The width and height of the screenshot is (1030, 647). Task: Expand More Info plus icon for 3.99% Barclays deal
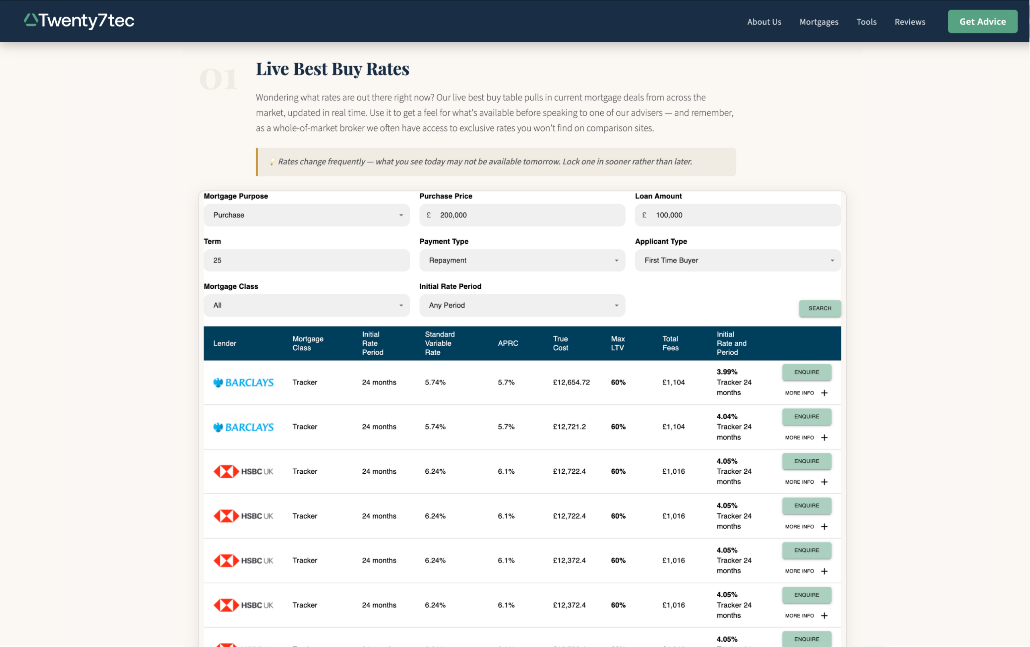click(x=824, y=392)
